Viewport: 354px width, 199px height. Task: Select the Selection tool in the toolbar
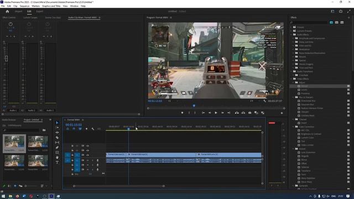(x=57, y=123)
